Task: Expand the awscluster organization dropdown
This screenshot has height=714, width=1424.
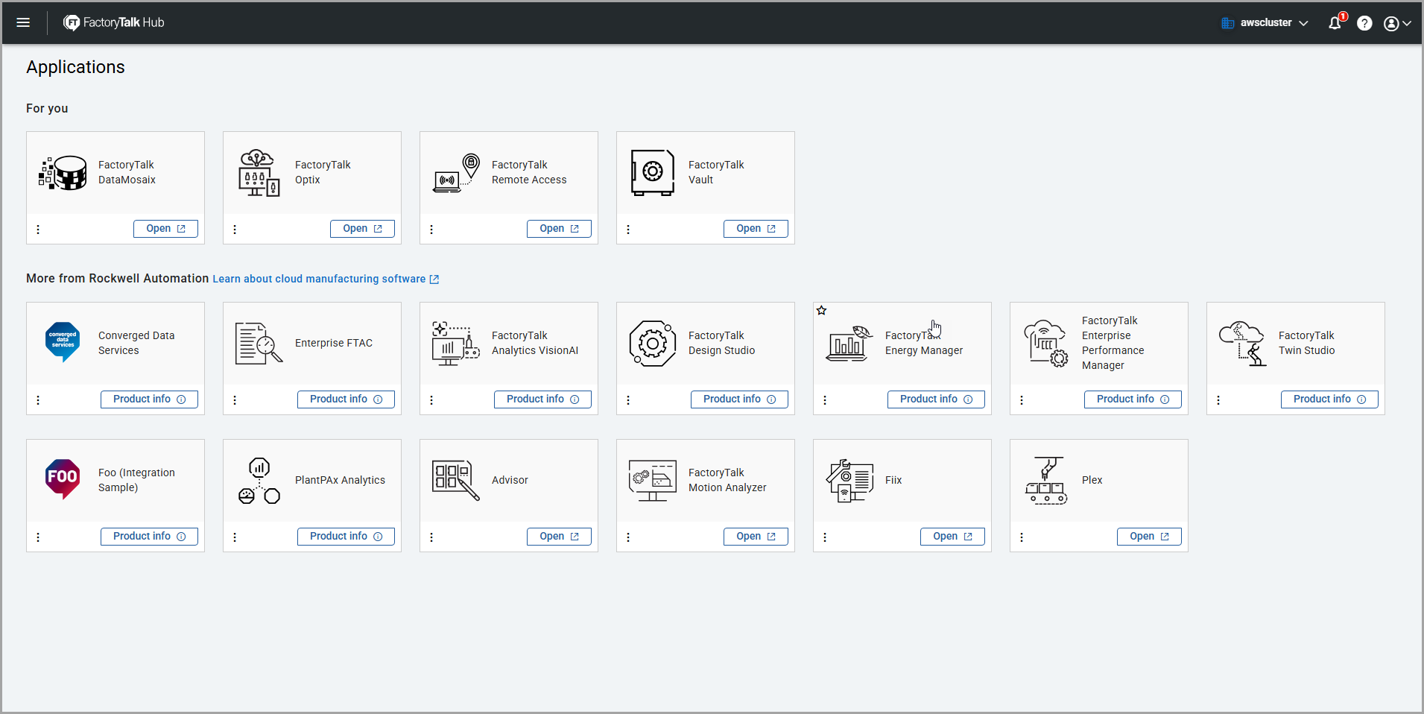Action: click(1265, 23)
